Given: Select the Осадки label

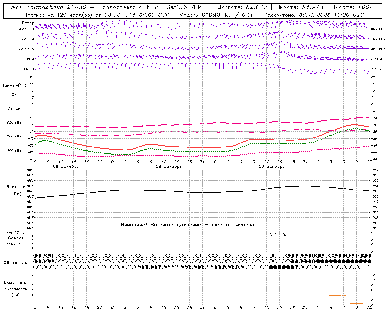Looking at the screenshot, I should 16,238.
